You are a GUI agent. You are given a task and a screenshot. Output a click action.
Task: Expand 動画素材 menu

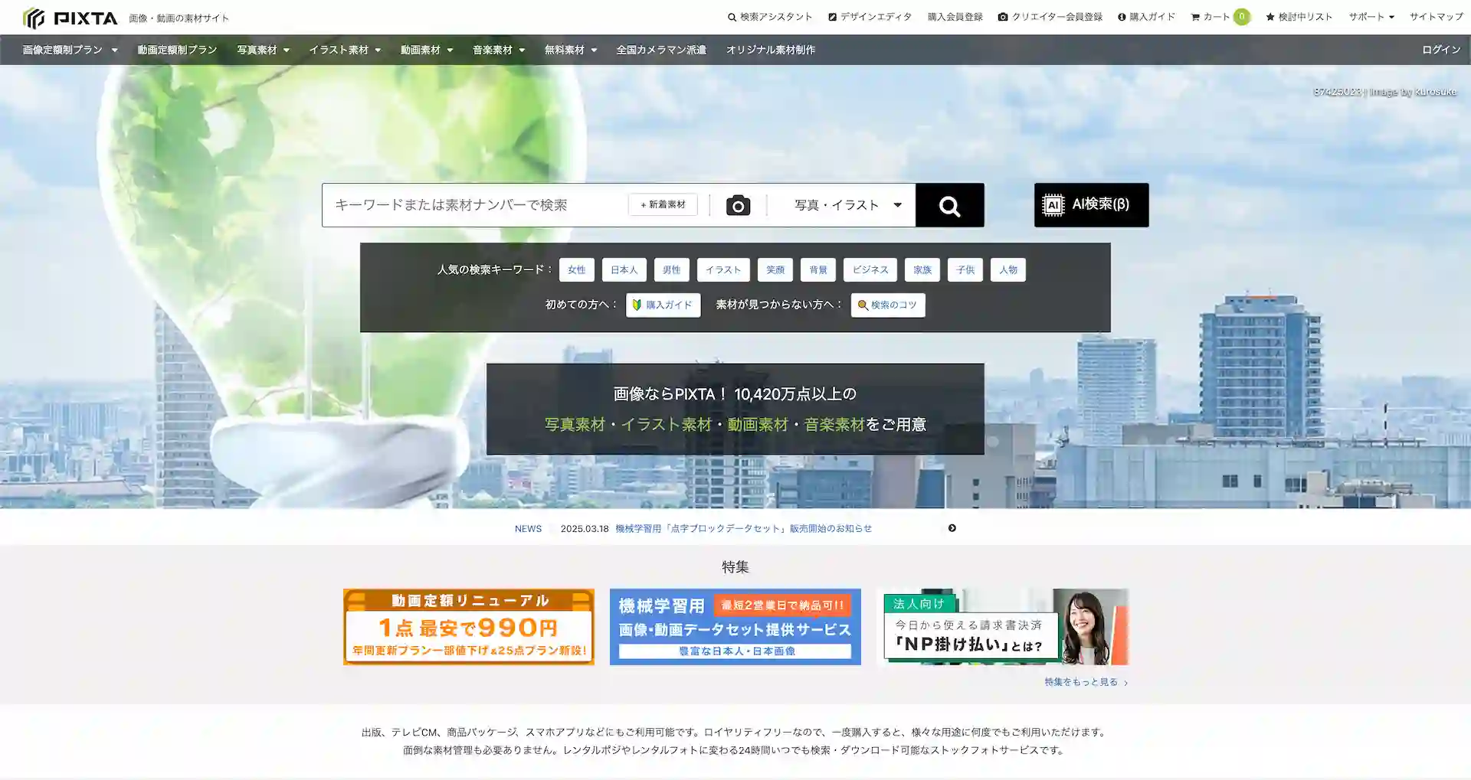(427, 50)
